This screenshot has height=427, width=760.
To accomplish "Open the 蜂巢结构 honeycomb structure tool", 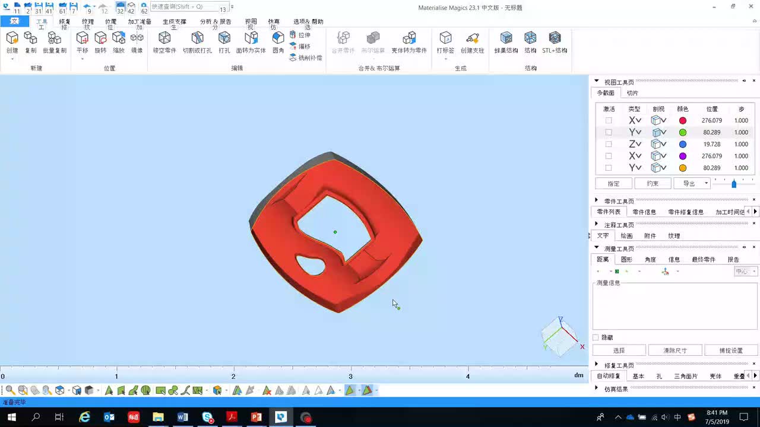I will point(506,43).
